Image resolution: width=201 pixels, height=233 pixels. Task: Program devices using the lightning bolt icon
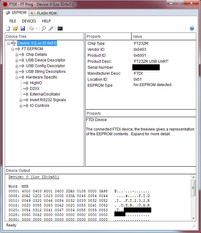51,28
